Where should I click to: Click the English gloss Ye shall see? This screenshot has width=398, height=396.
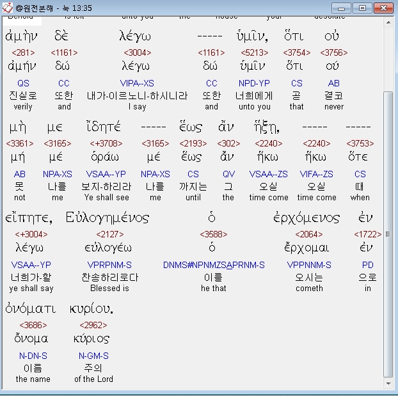click(107, 197)
